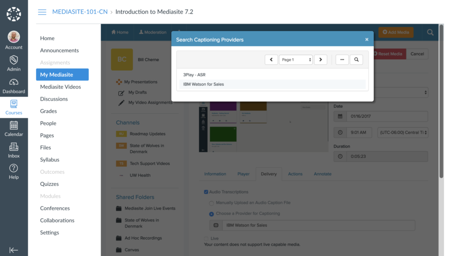The width and height of the screenshot is (451, 256).
Task: Select the 3Play - ASR provider
Action: [x=273, y=75]
